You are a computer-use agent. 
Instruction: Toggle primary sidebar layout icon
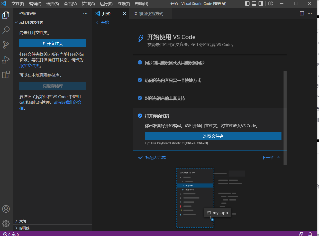[x=247, y=4]
